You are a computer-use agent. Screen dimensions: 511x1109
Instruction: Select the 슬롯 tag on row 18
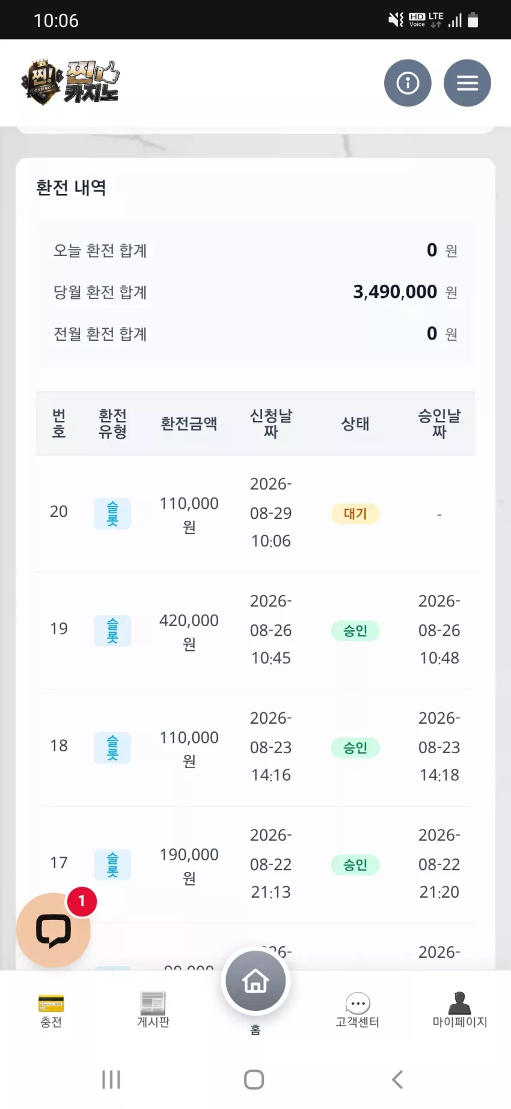tap(112, 748)
